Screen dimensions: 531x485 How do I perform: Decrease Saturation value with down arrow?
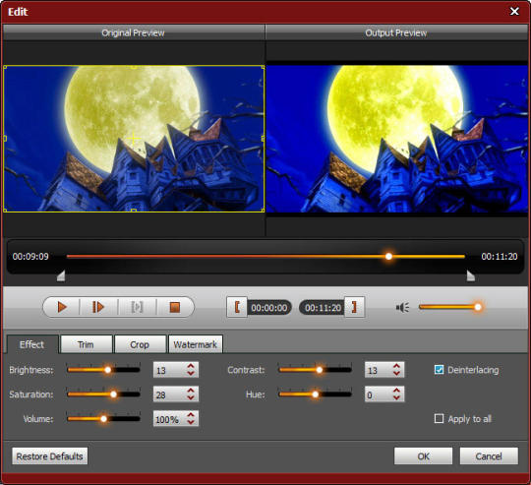(191, 397)
